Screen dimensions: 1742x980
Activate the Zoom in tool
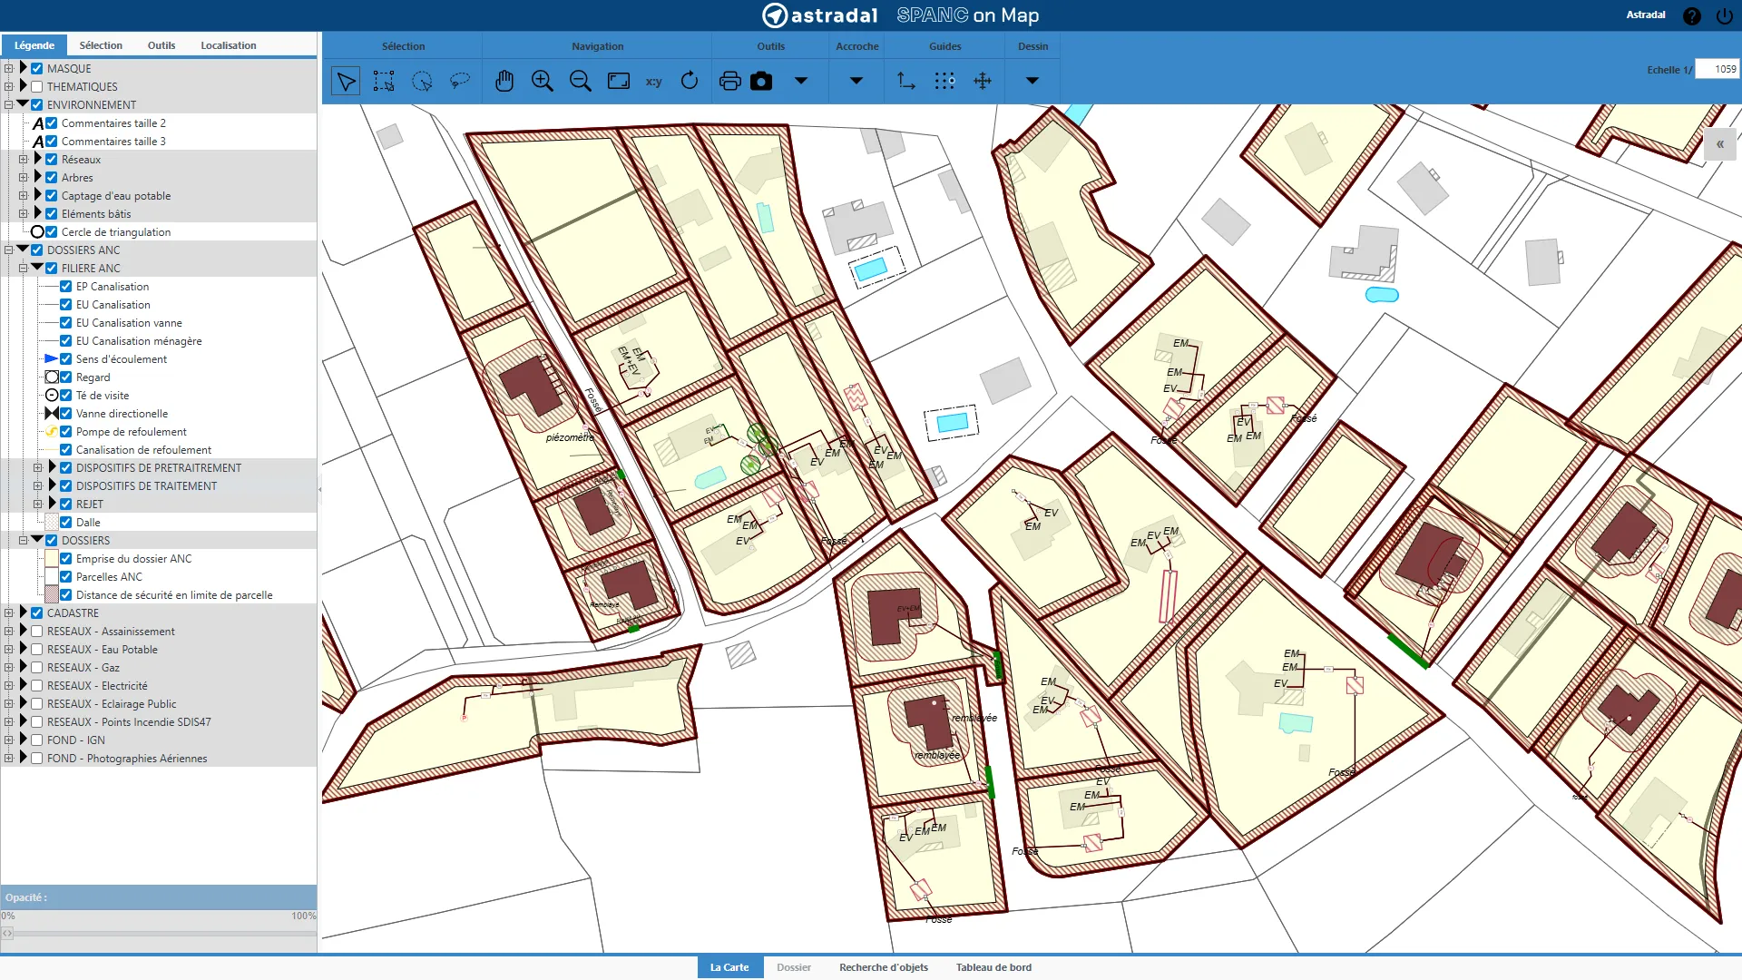tap(543, 81)
